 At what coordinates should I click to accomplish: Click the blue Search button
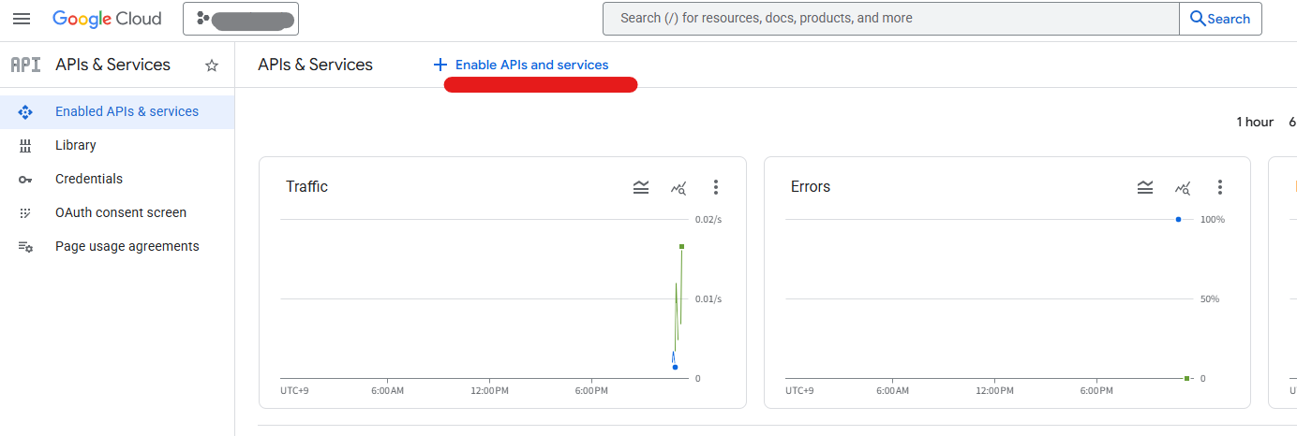pos(1220,19)
